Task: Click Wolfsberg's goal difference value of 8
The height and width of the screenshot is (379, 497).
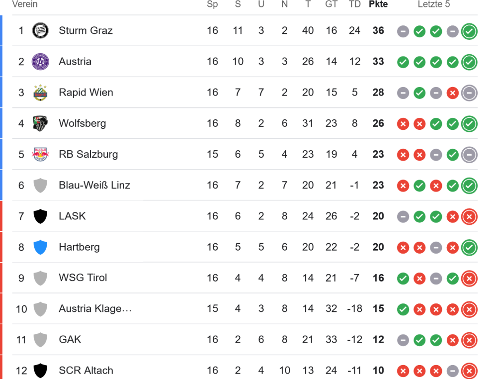Action: click(355, 123)
